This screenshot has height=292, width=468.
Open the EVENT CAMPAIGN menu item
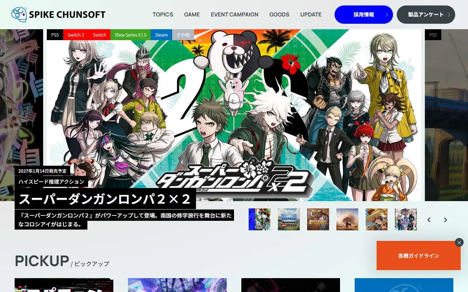coord(234,15)
